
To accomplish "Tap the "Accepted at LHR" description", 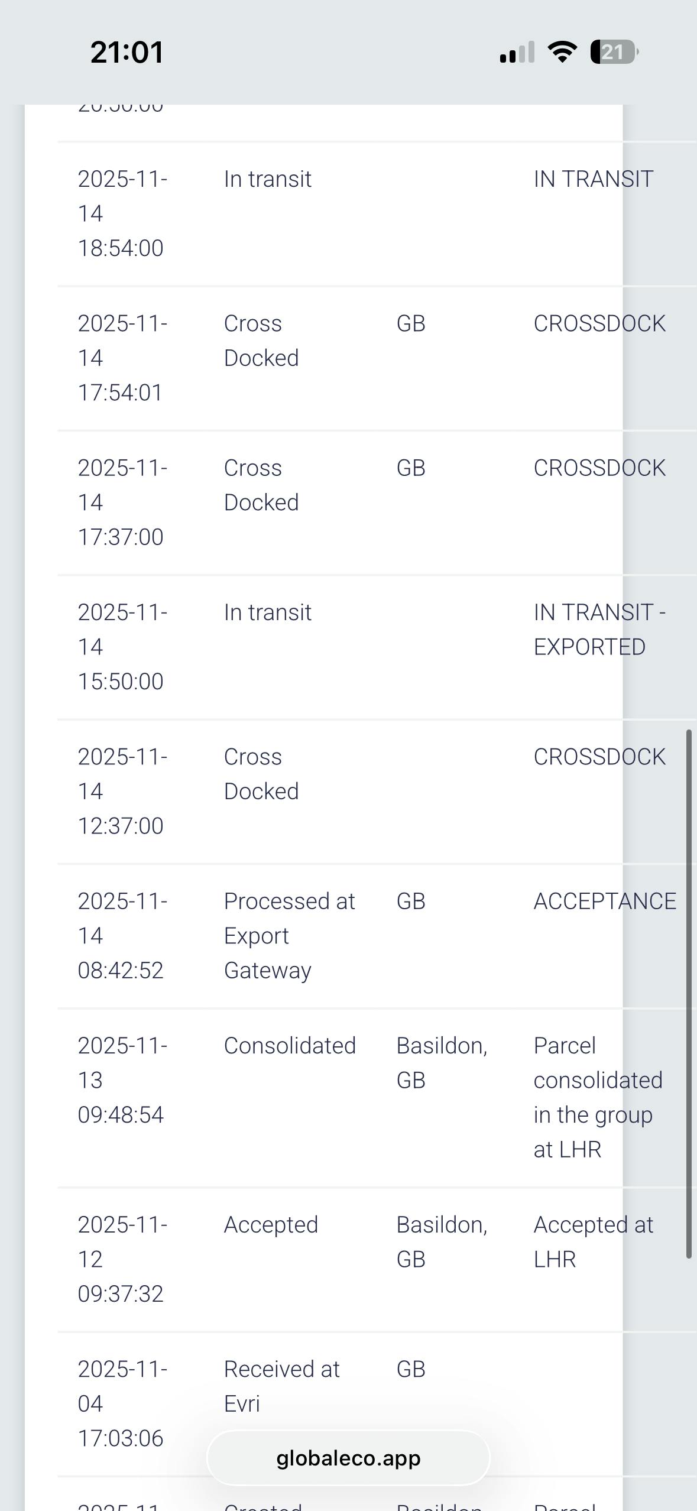I will pyautogui.click(x=593, y=1242).
